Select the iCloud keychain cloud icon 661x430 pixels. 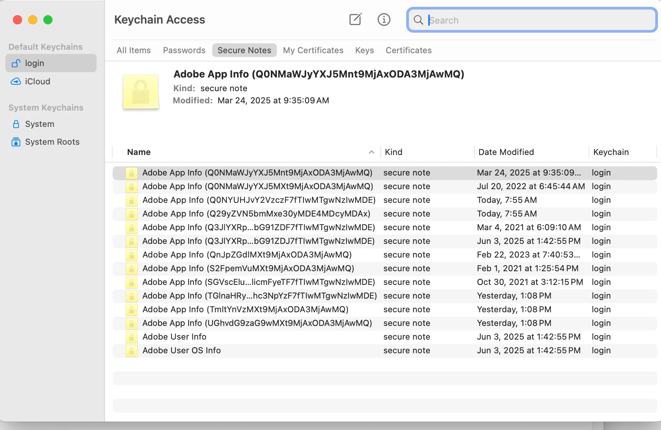coord(16,81)
